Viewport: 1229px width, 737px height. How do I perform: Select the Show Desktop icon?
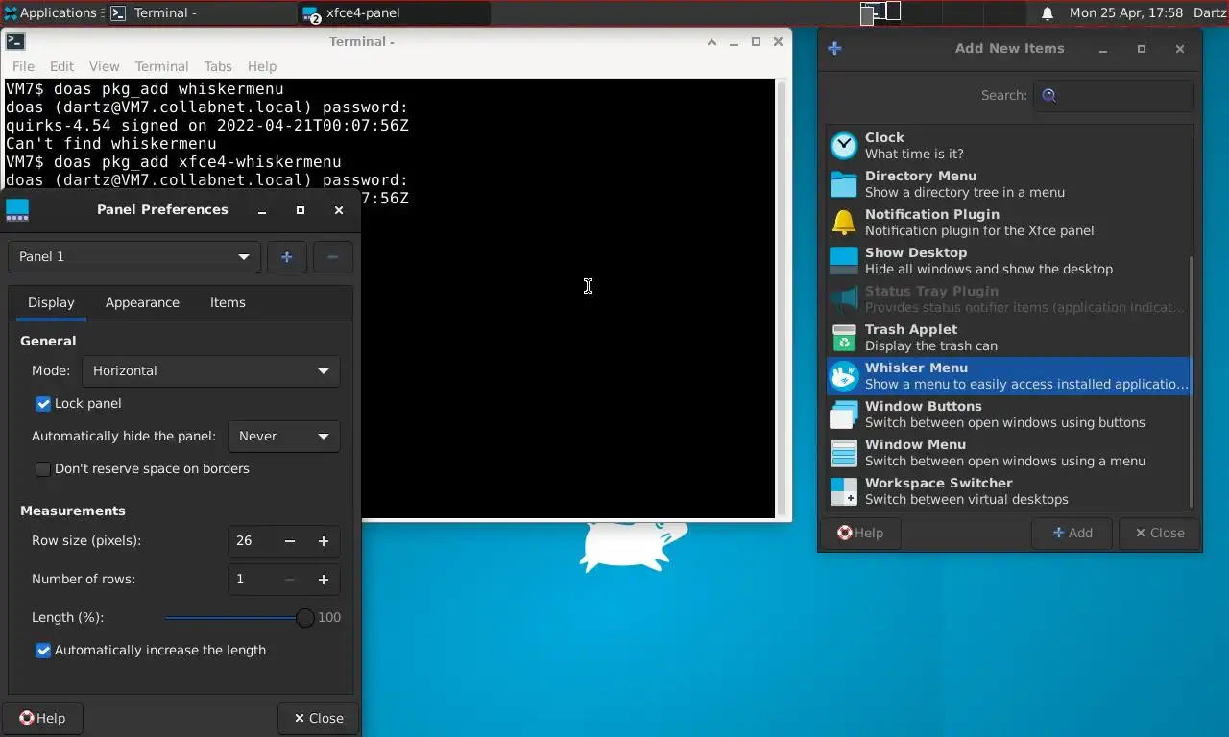tap(844, 261)
